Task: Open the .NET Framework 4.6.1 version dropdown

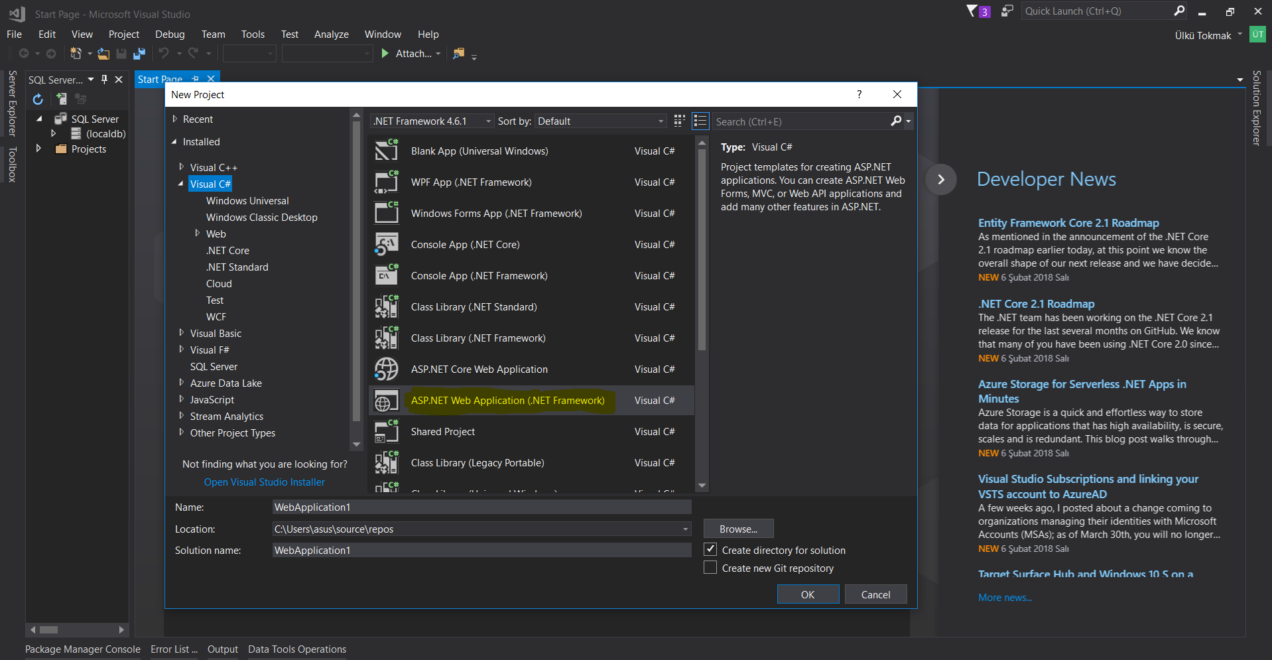Action: (x=432, y=121)
